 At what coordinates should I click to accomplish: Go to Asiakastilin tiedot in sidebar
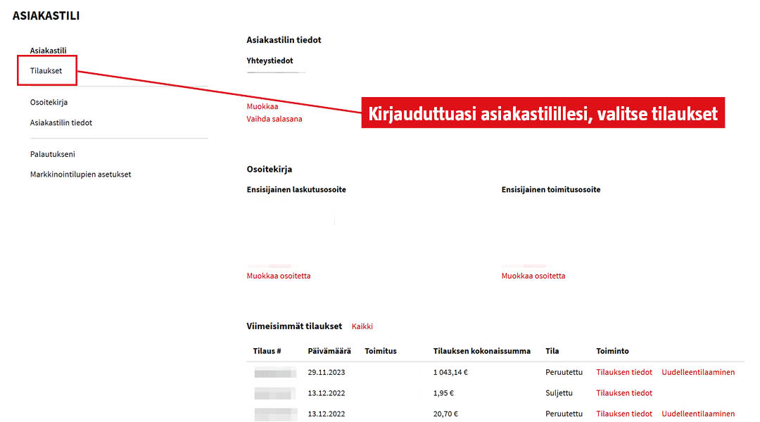point(61,123)
